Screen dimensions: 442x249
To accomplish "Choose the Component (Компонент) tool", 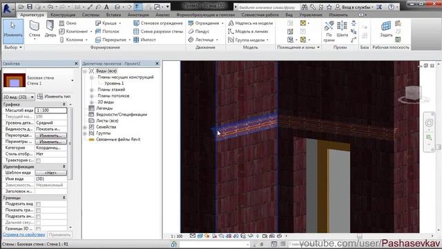I will [x=74, y=31].
